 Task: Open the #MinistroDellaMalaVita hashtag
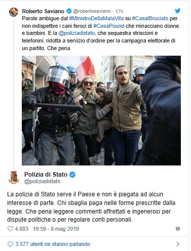96,18
